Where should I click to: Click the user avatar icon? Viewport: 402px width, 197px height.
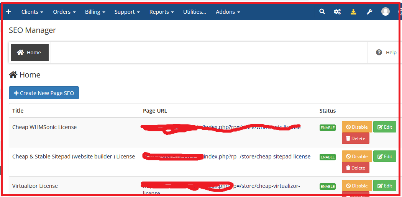point(386,12)
